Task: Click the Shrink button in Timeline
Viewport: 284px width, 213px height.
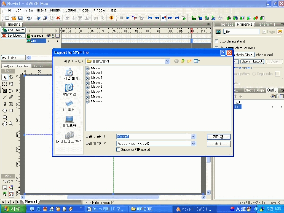Action: [13, 57]
